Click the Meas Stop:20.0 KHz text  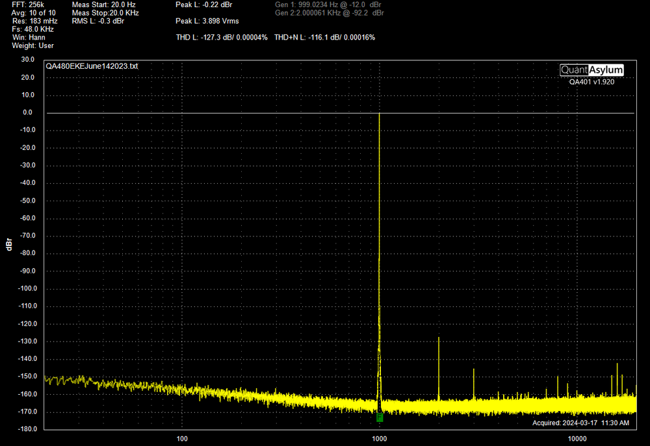click(x=105, y=13)
